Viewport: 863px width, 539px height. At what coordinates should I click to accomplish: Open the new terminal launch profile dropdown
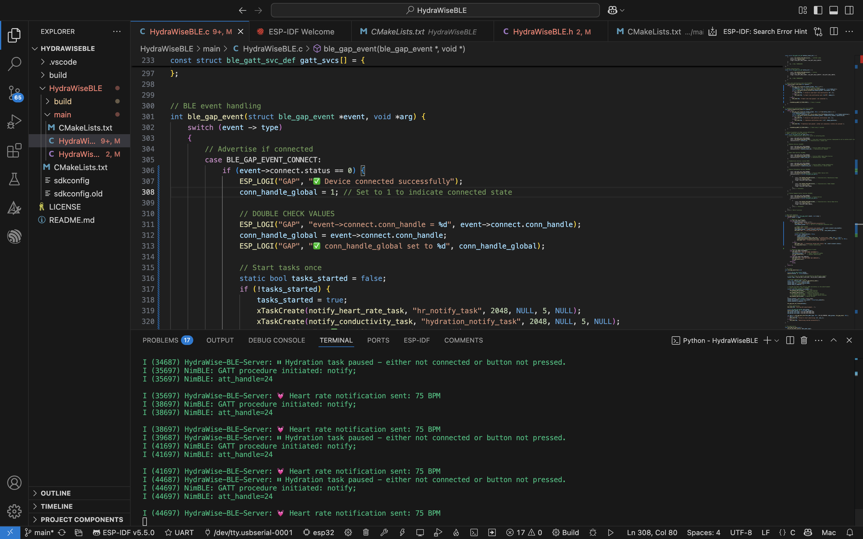(x=777, y=340)
